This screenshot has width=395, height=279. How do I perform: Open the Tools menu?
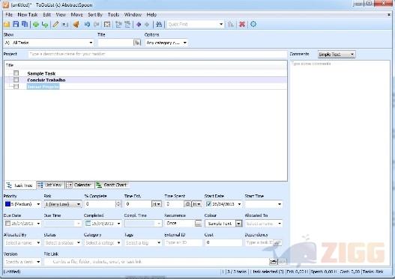[113, 14]
